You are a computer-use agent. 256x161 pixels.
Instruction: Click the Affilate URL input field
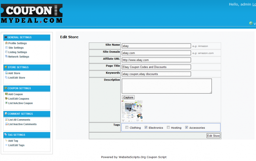[x=156, y=60]
